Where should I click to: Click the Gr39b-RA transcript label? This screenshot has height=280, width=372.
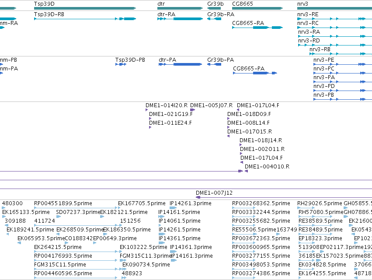[x=221, y=14]
